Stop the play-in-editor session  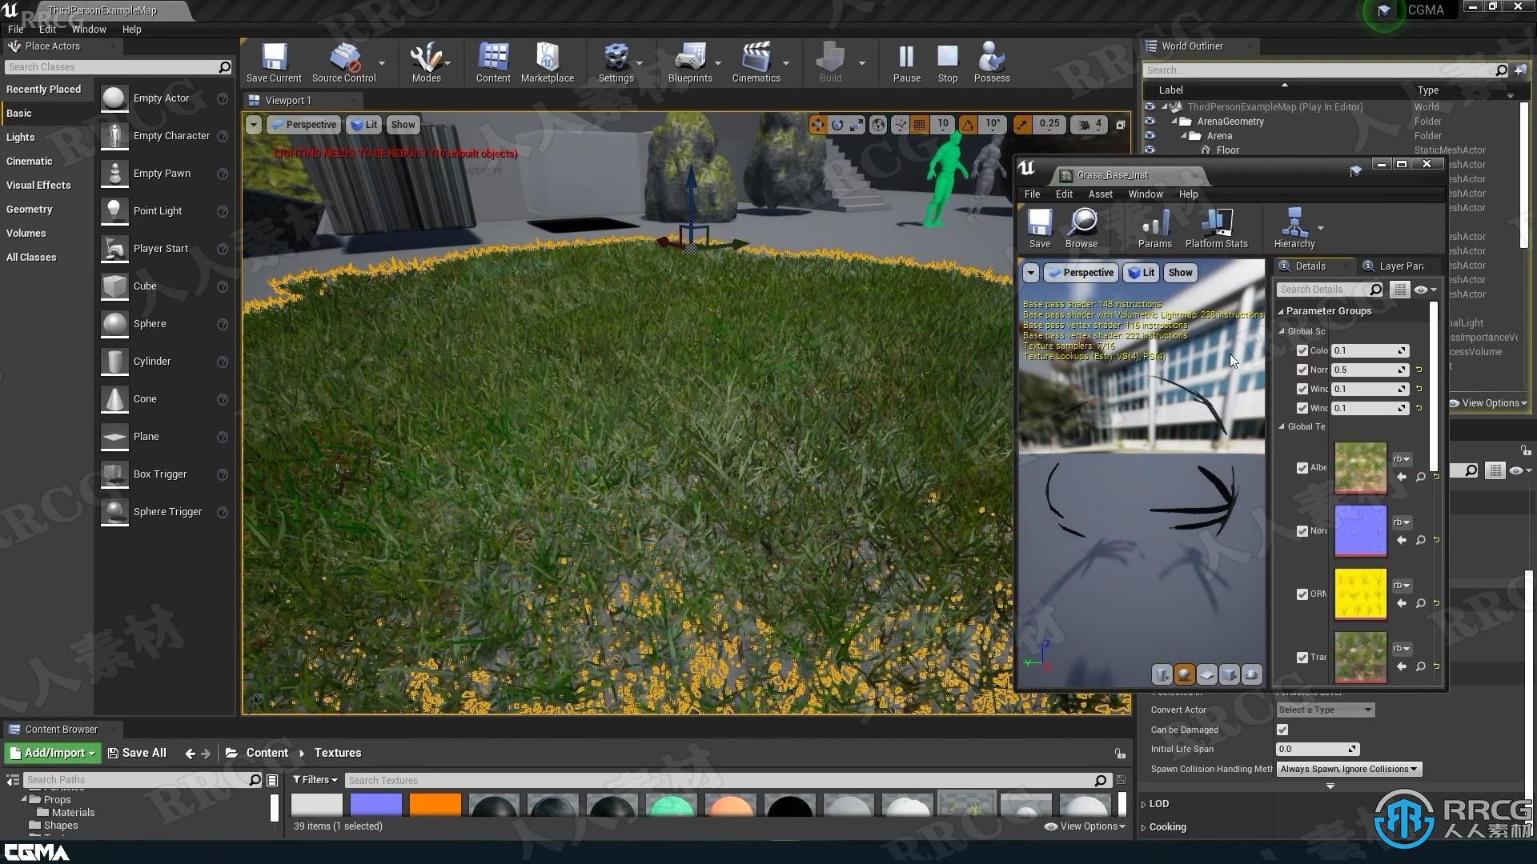click(x=948, y=62)
